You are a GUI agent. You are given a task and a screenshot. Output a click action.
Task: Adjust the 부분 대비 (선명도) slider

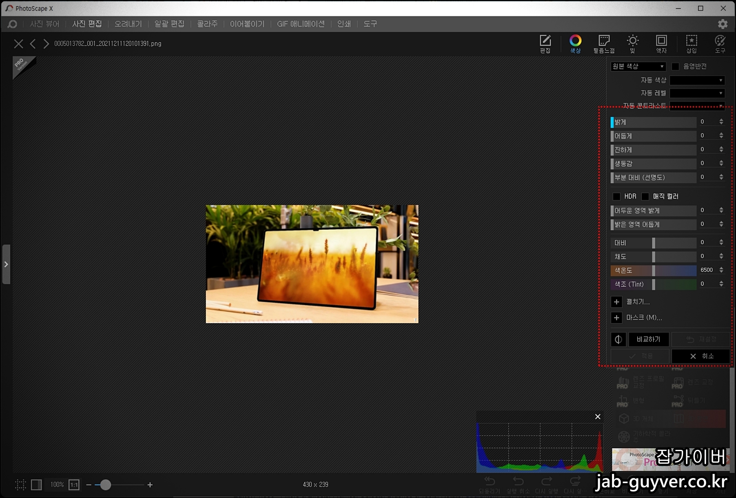click(654, 178)
